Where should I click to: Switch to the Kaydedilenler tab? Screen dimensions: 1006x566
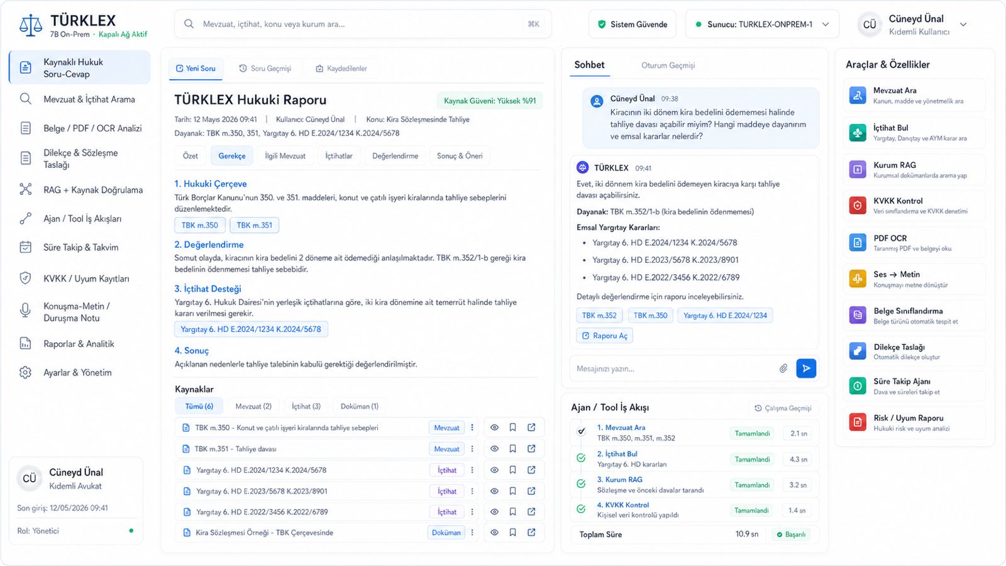341,69
